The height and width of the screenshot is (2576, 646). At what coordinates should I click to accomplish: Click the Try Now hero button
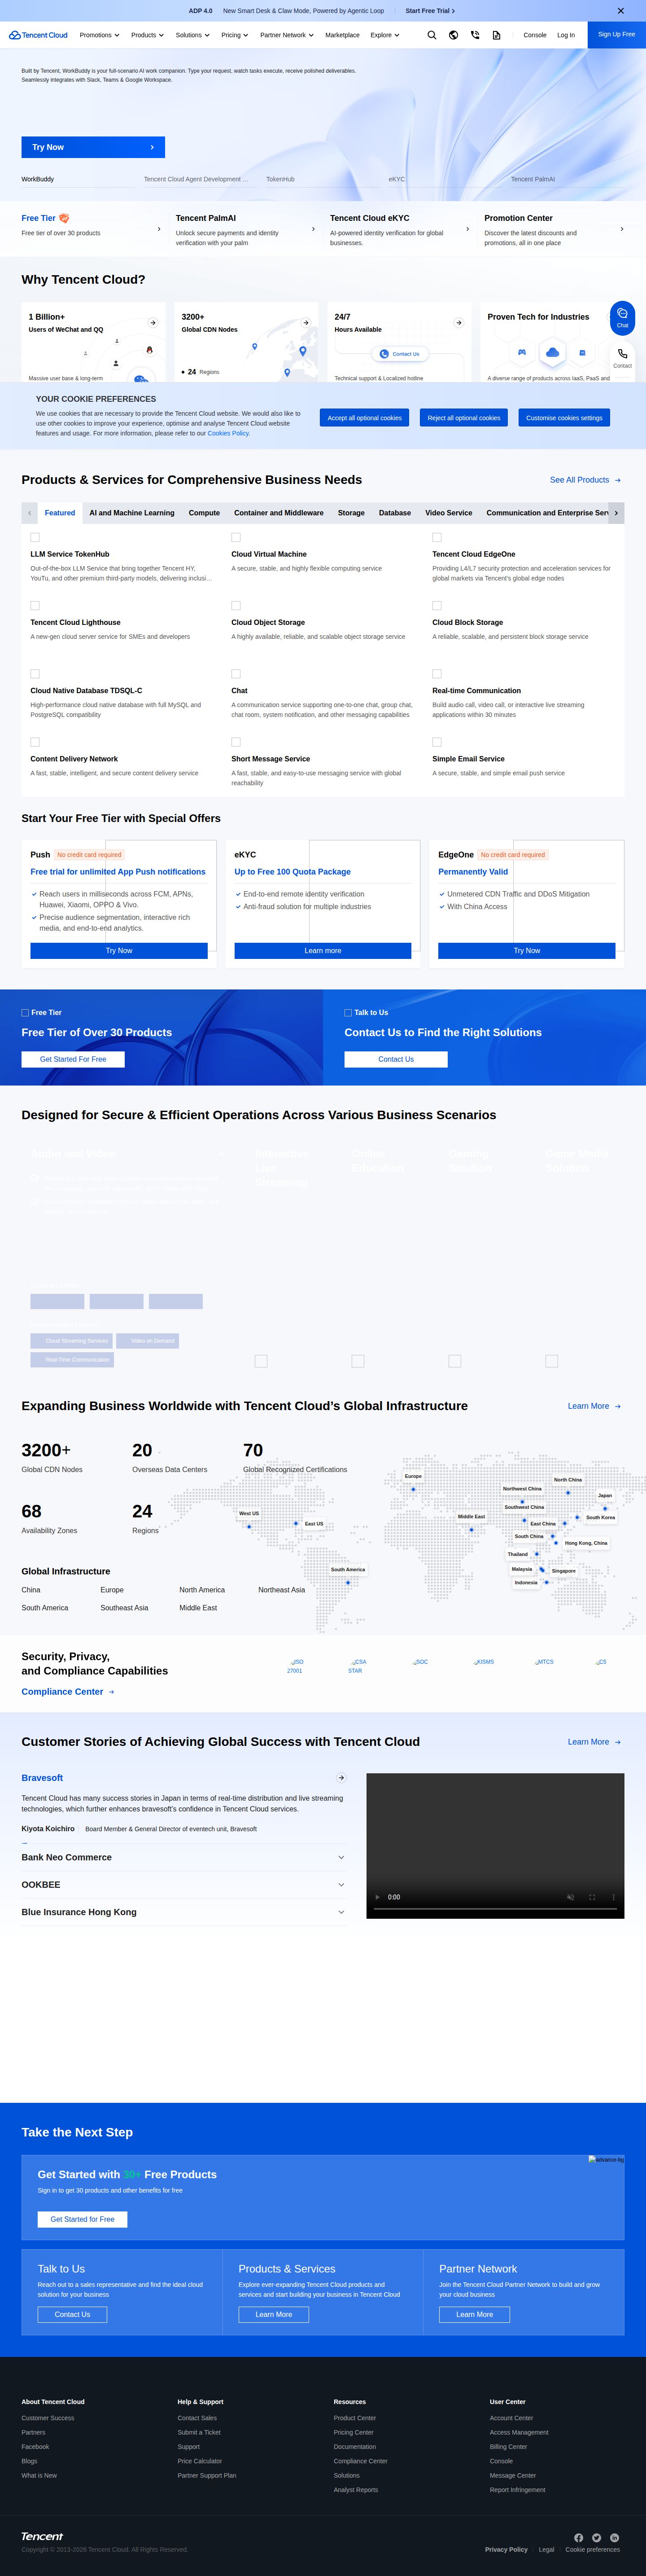(93, 147)
